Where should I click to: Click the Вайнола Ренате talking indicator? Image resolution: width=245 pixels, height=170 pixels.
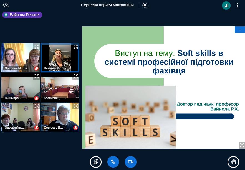[x=22, y=15]
